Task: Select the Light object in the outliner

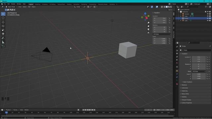Action: tap(186, 20)
